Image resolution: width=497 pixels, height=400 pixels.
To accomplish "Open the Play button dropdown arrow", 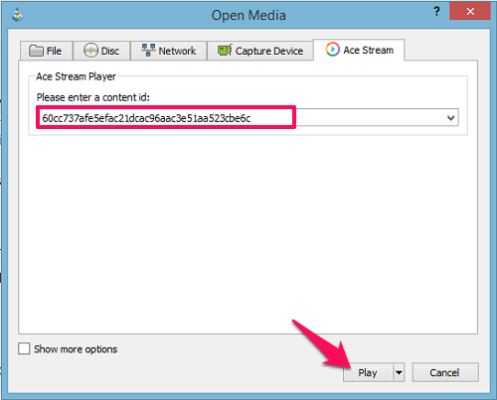I will (x=399, y=372).
